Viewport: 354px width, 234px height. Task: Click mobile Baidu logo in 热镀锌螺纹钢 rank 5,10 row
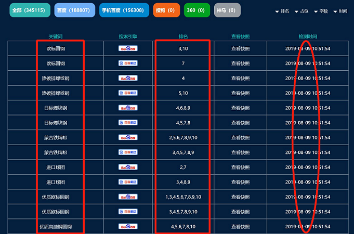pos(128,93)
